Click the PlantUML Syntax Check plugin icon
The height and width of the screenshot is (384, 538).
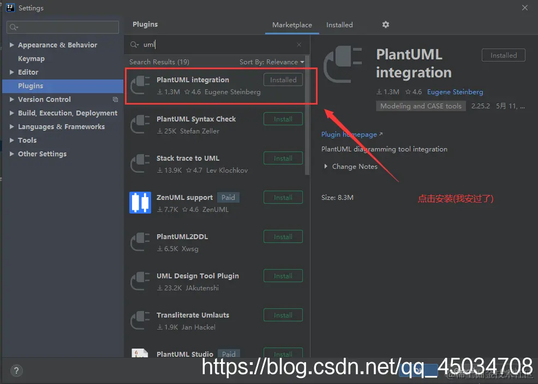point(140,124)
